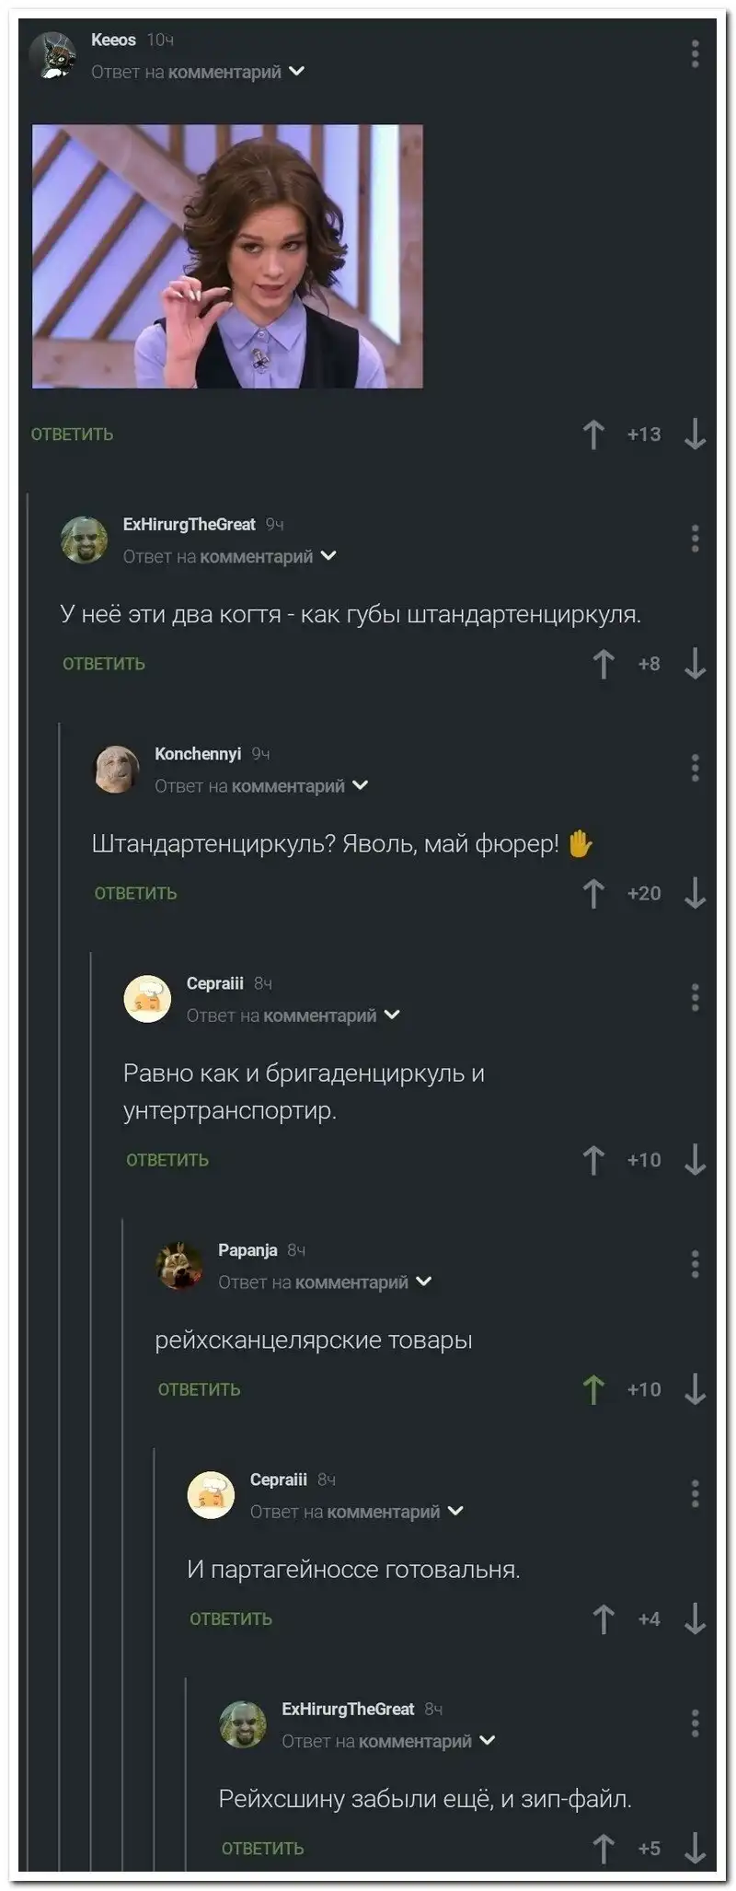Open three-dot menu on Papanja comment
The image size is (736, 1891).
pos(696,1264)
